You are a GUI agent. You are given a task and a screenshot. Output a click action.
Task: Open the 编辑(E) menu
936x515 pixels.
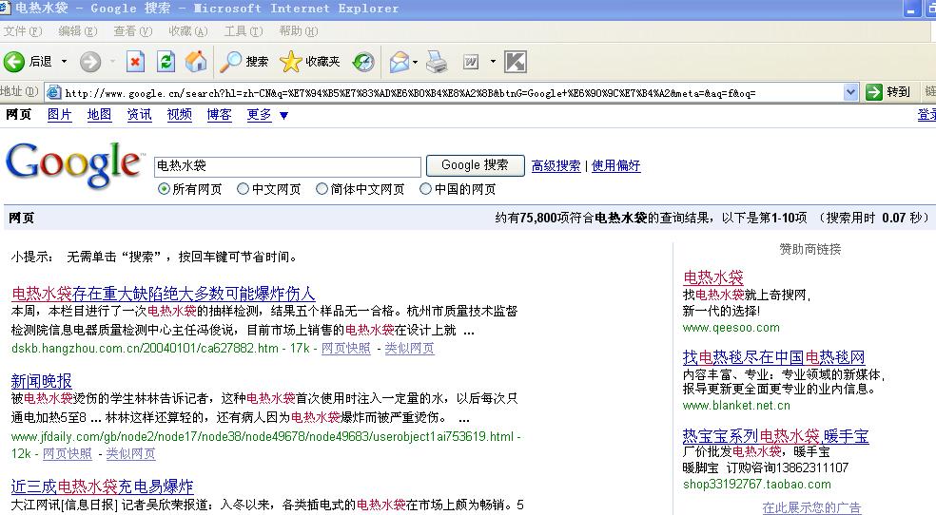(x=78, y=31)
